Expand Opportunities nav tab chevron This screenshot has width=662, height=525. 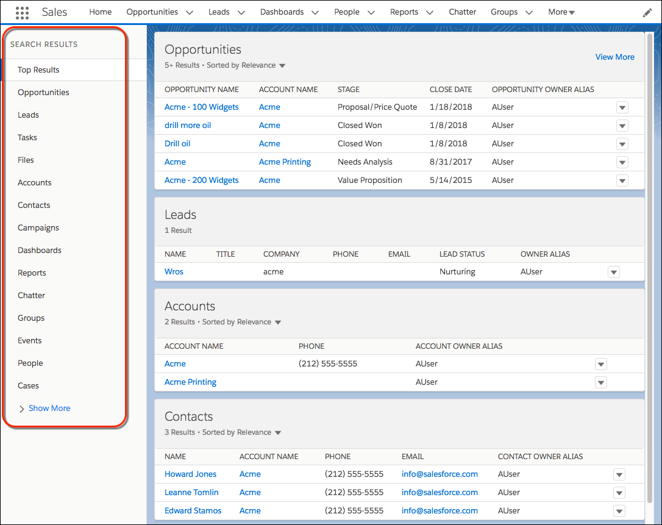[190, 13]
